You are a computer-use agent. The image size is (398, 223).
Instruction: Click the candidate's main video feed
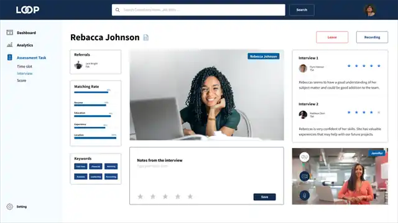pos(206,95)
